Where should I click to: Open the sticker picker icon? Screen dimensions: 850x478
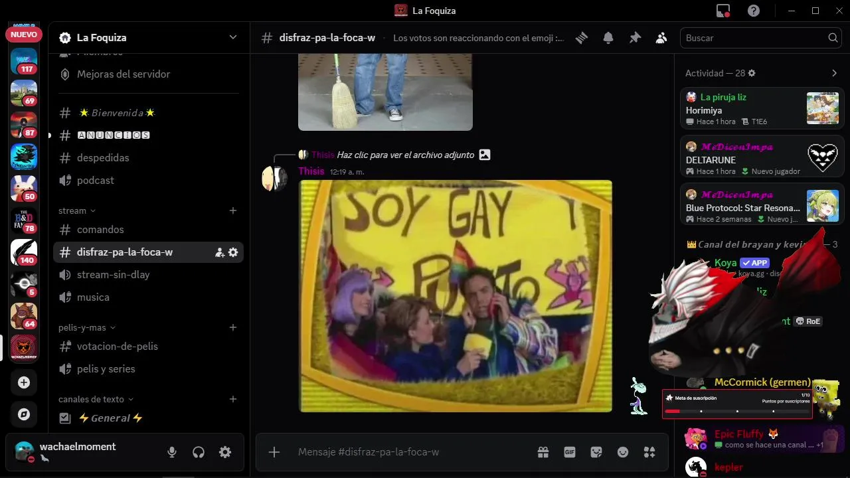point(596,452)
